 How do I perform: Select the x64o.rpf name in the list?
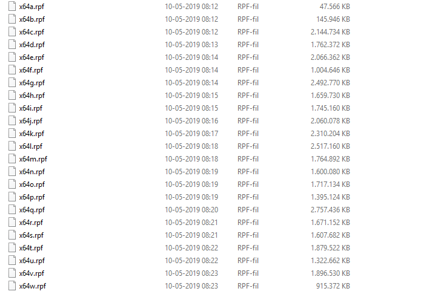click(32, 184)
